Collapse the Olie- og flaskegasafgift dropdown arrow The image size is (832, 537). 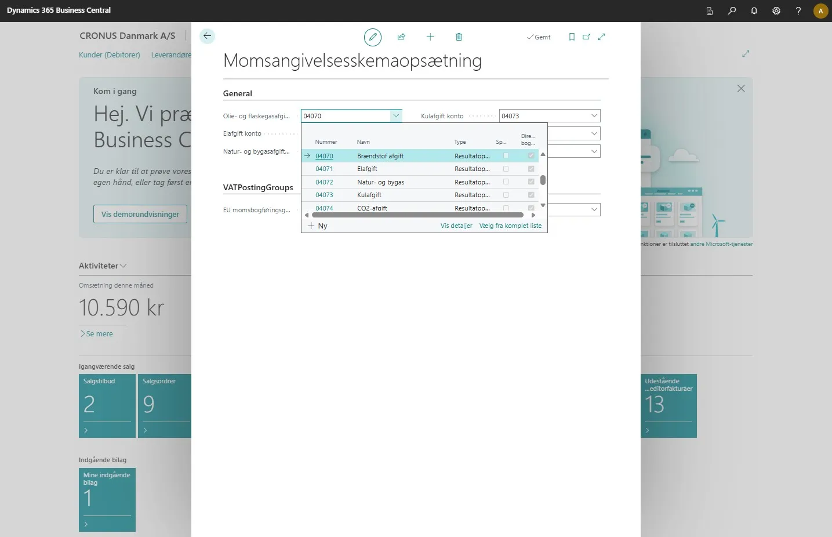(x=396, y=116)
